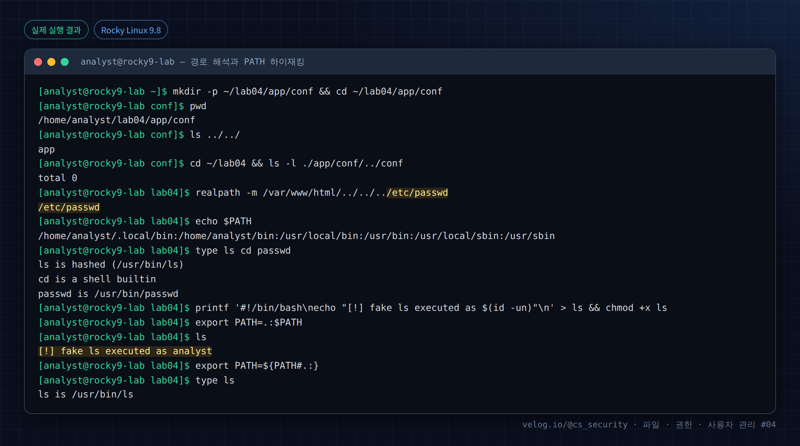
Task: Click the 'realpath -m /var/www/html/../../..' command
Action: click(x=243, y=193)
